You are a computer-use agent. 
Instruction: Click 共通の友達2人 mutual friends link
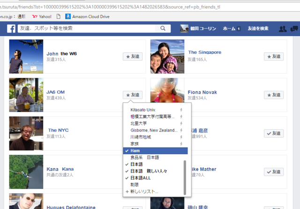[60, 175]
